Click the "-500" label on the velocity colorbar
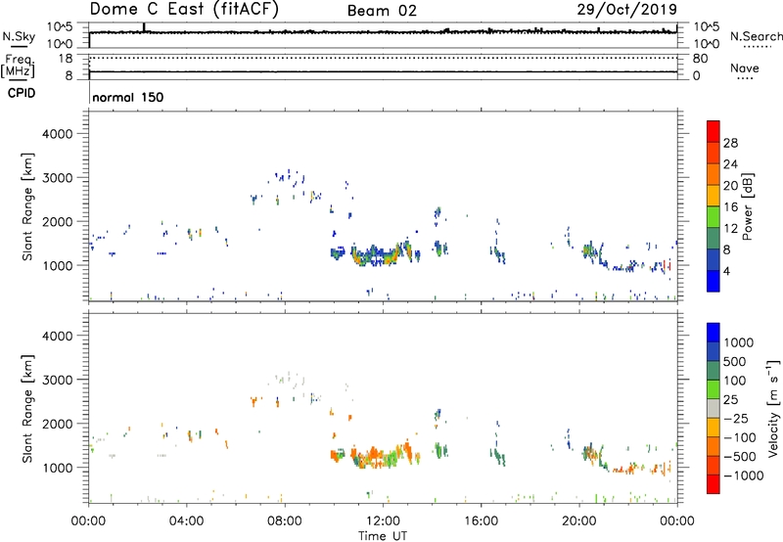 pos(741,456)
